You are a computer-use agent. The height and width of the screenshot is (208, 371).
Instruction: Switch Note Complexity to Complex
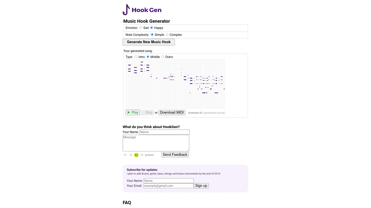coord(167,35)
